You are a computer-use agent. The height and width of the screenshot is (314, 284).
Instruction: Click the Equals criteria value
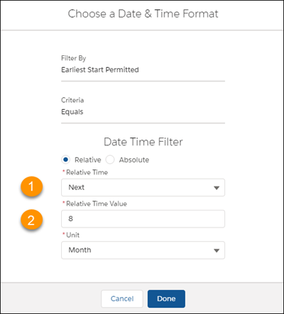click(x=72, y=112)
